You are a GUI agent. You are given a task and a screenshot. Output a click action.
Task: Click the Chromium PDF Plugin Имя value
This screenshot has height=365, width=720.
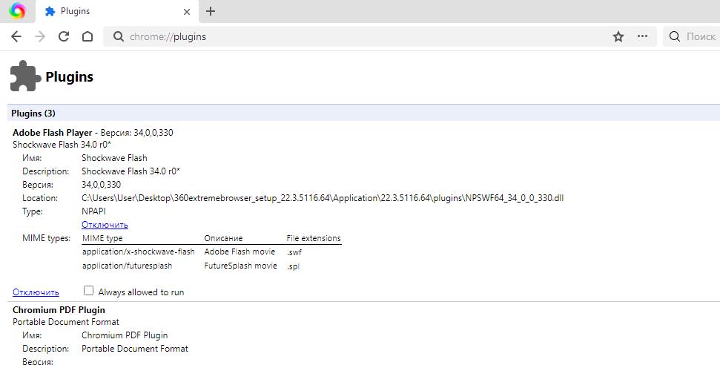tap(125, 335)
